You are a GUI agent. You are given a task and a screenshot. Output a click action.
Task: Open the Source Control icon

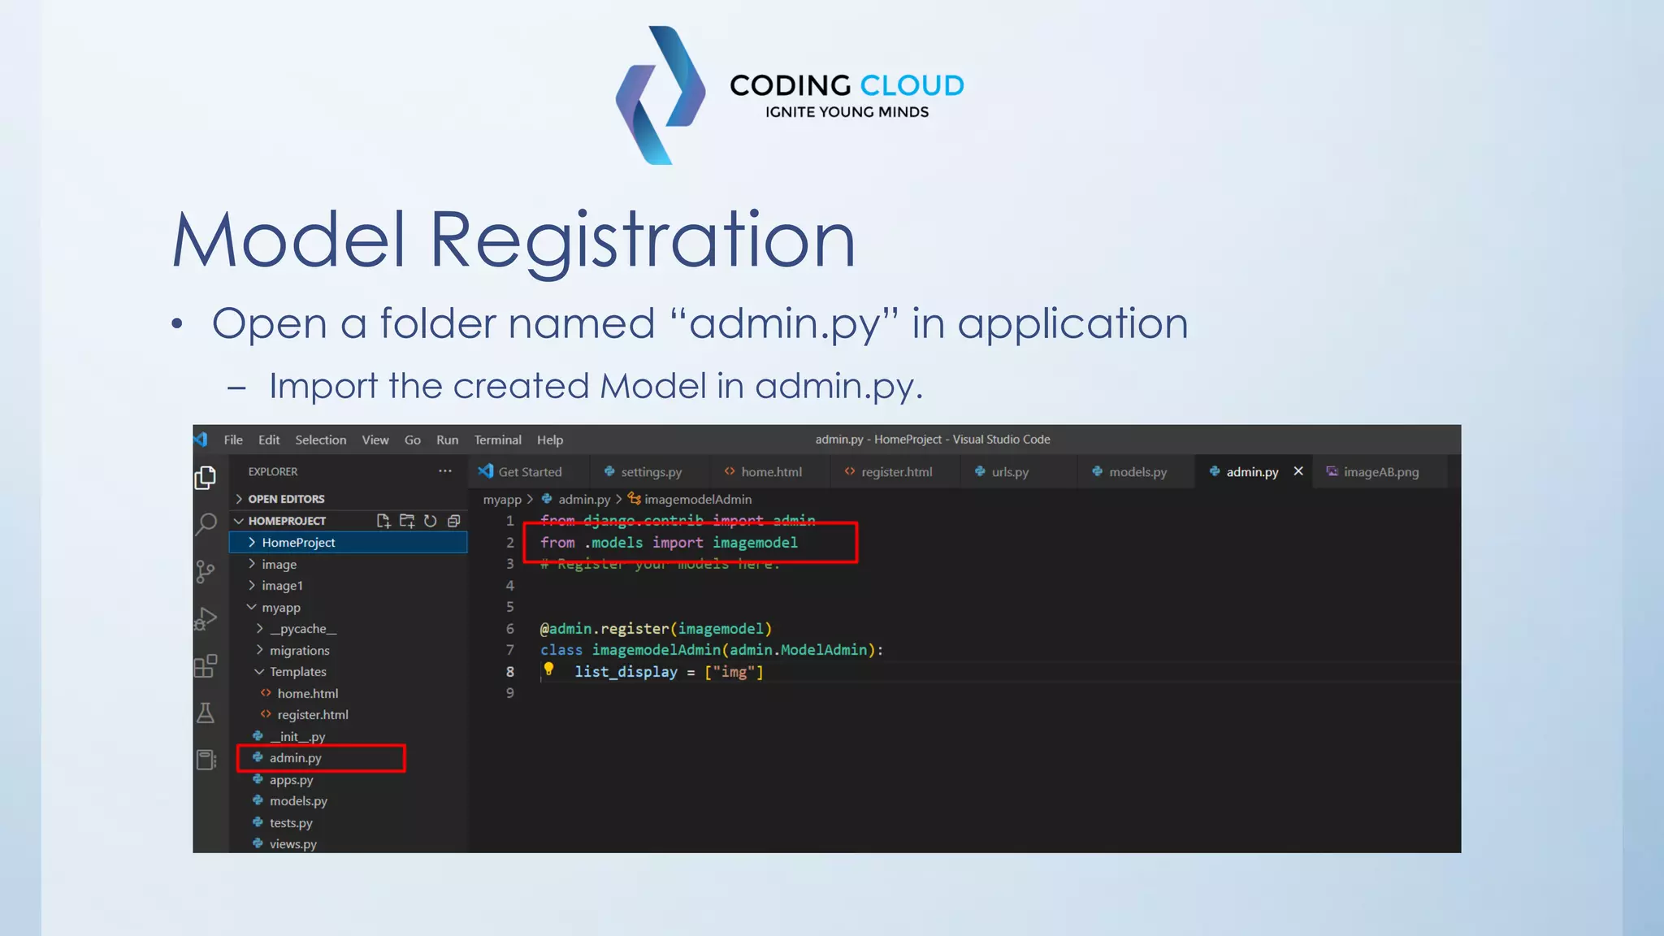206,572
